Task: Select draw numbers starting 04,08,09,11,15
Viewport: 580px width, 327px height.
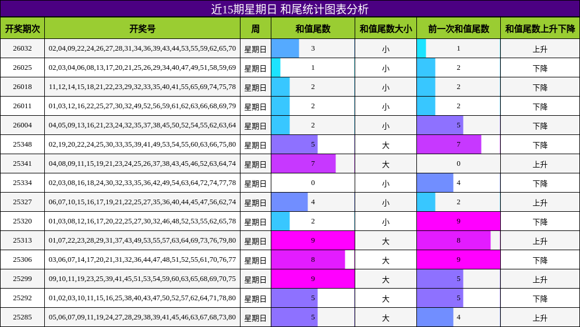Action: (143, 163)
